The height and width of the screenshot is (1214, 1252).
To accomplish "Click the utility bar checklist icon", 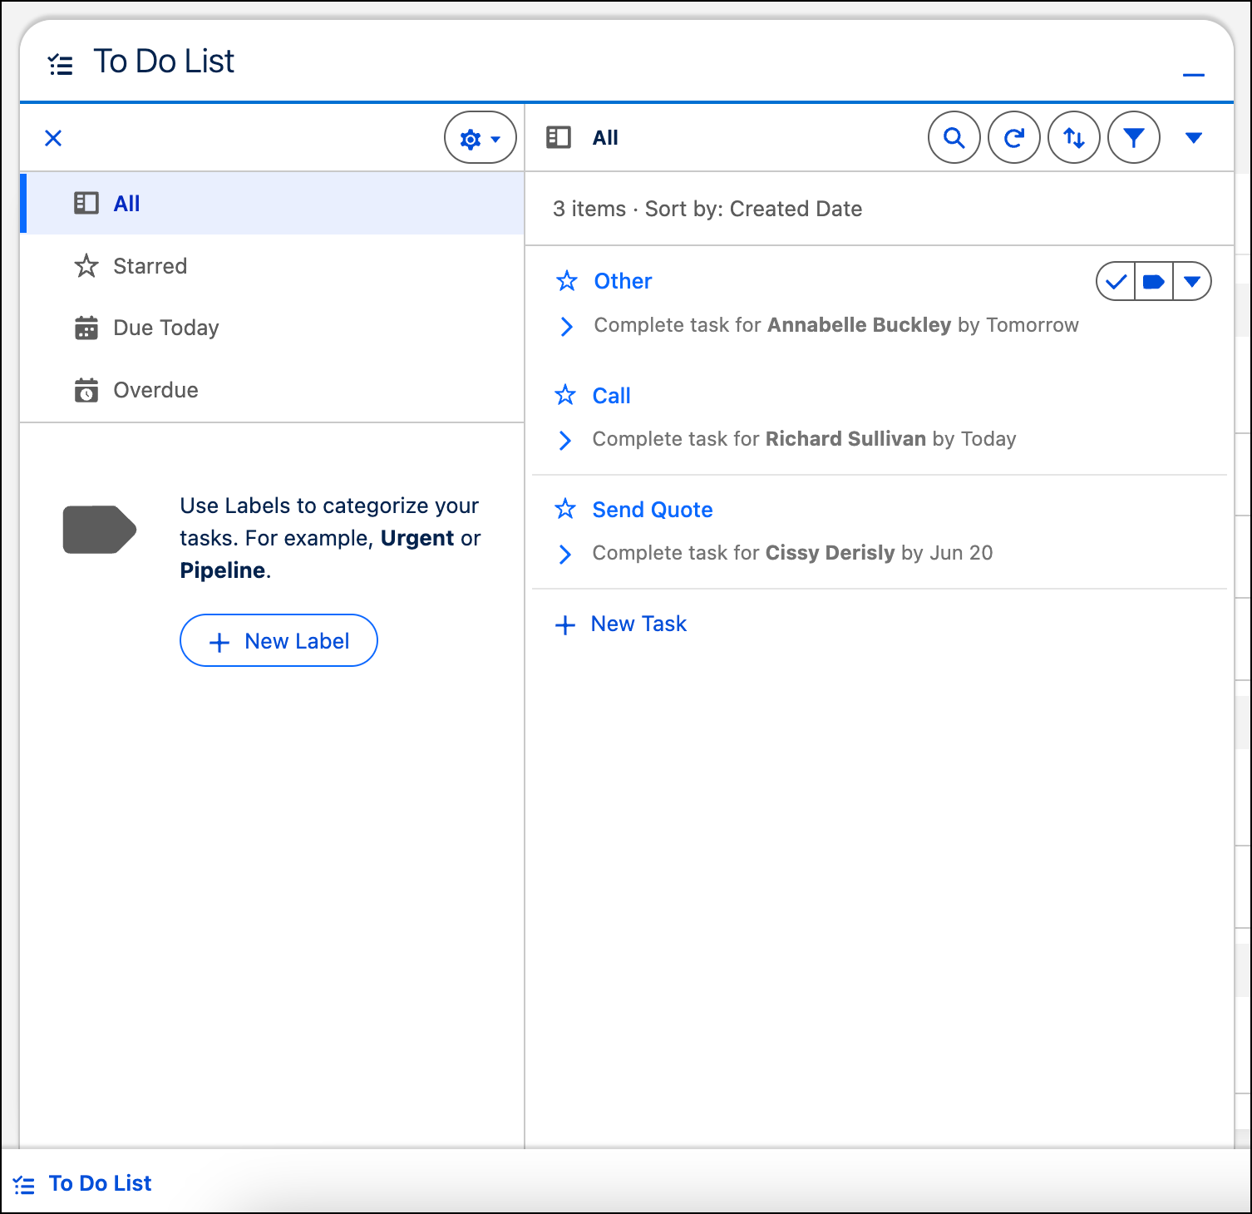I will pyautogui.click(x=24, y=1185).
